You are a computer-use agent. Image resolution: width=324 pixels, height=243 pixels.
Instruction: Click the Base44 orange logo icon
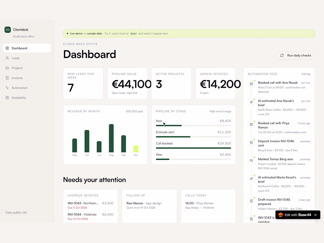click(280, 215)
